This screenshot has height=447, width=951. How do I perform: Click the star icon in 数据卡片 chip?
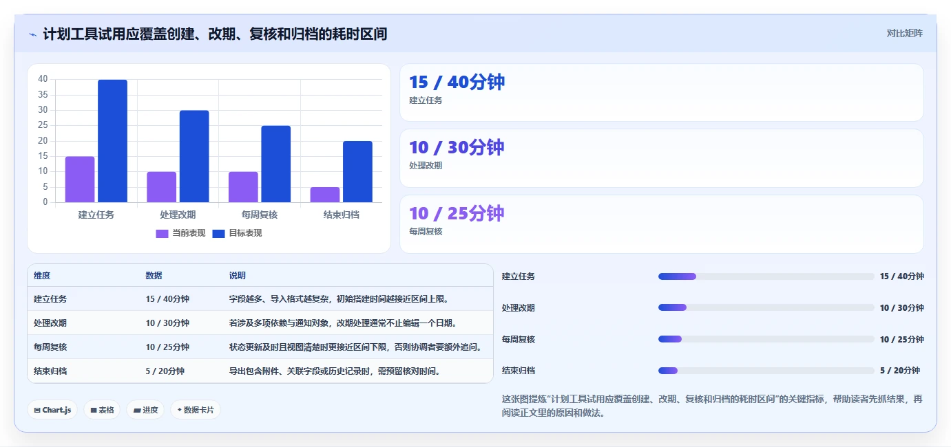click(x=180, y=410)
